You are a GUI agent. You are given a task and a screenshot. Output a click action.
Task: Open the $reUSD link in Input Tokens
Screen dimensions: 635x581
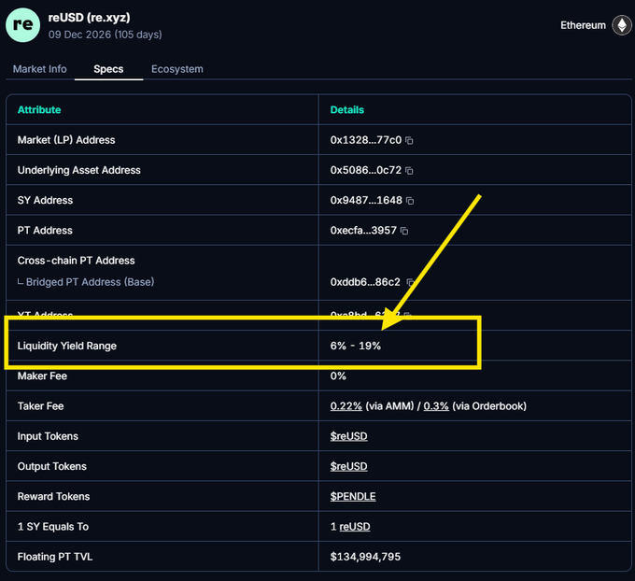tap(348, 436)
